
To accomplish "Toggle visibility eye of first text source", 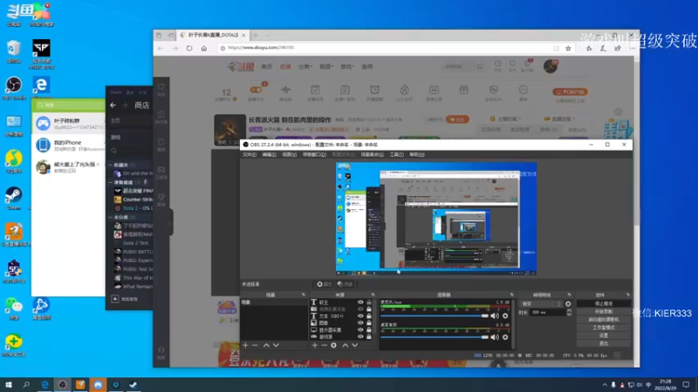I will click(x=360, y=302).
